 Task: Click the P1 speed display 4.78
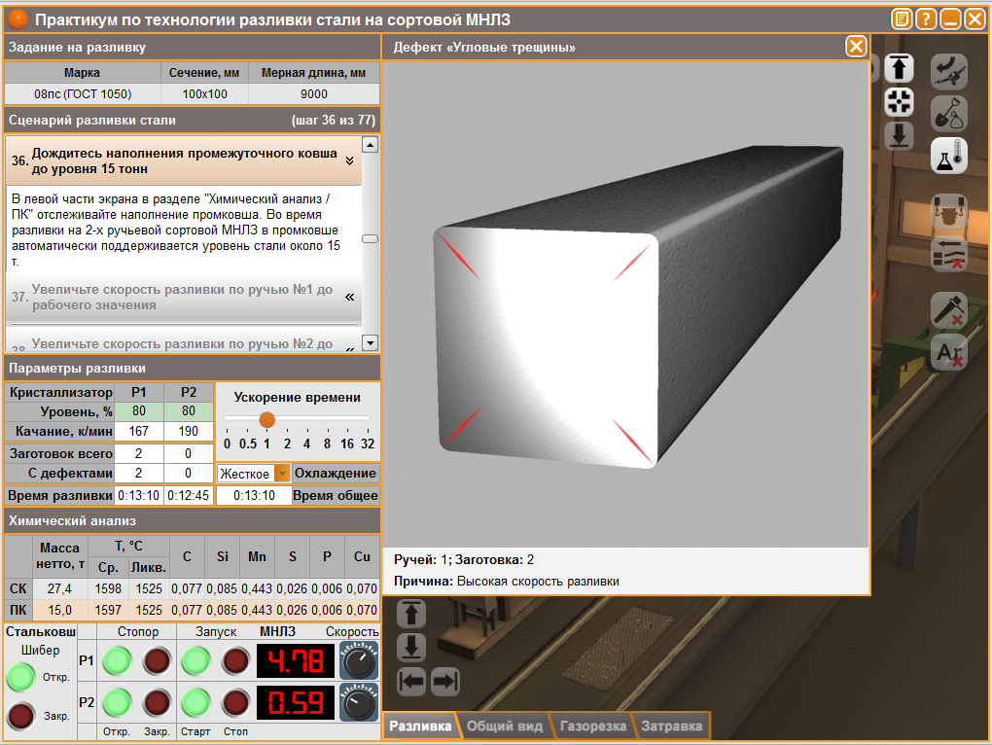pyautogui.click(x=296, y=661)
